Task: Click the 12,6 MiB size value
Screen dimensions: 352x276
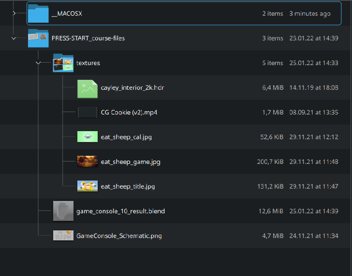Action: (271, 211)
